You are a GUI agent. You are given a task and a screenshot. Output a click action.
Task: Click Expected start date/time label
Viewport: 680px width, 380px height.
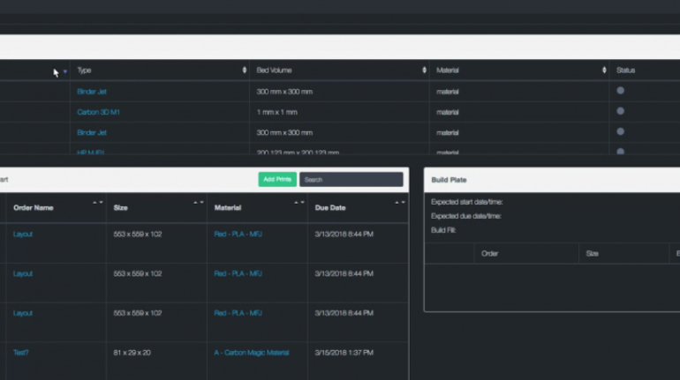pyautogui.click(x=466, y=202)
